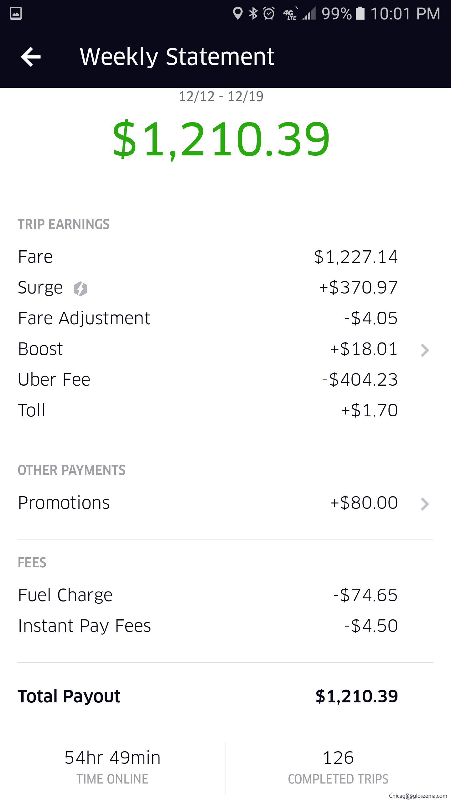Image resolution: width=451 pixels, height=802 pixels.
Task: Tap the Total Payout row
Action: pos(207,696)
